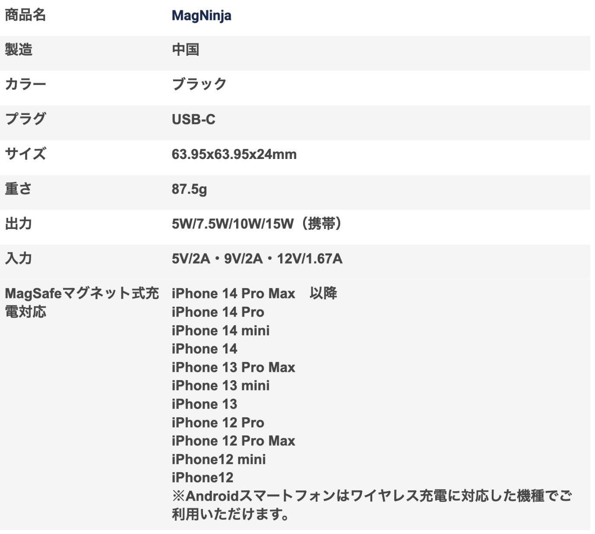Click iPhone 14 Pro Max in list
This screenshot has width=595, height=534.
click(233, 294)
